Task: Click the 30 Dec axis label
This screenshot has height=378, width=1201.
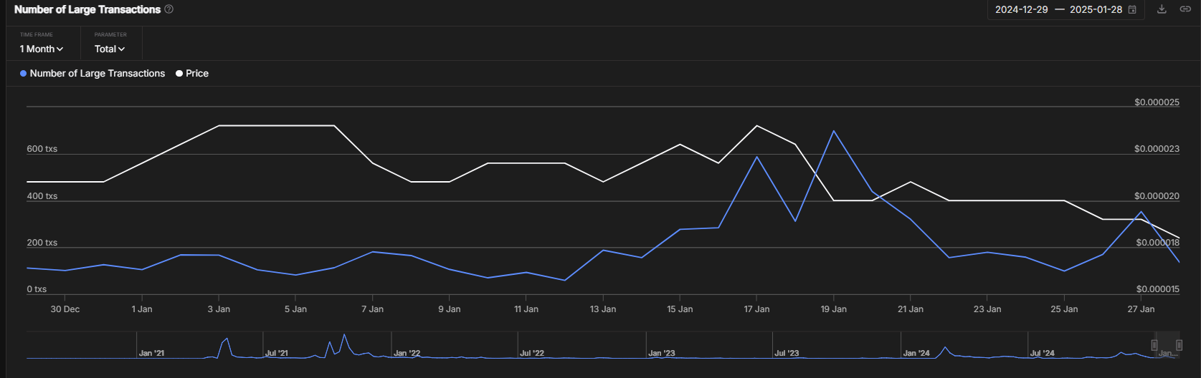Action: click(x=65, y=309)
